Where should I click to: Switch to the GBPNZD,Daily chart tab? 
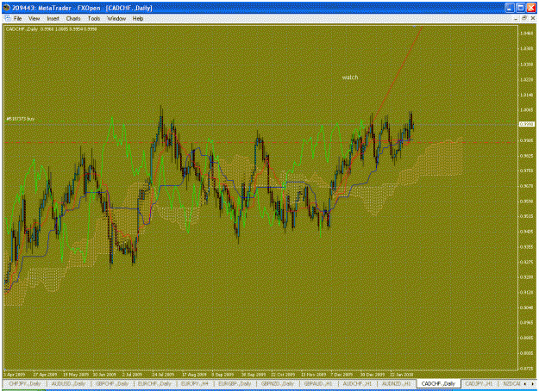(x=278, y=383)
